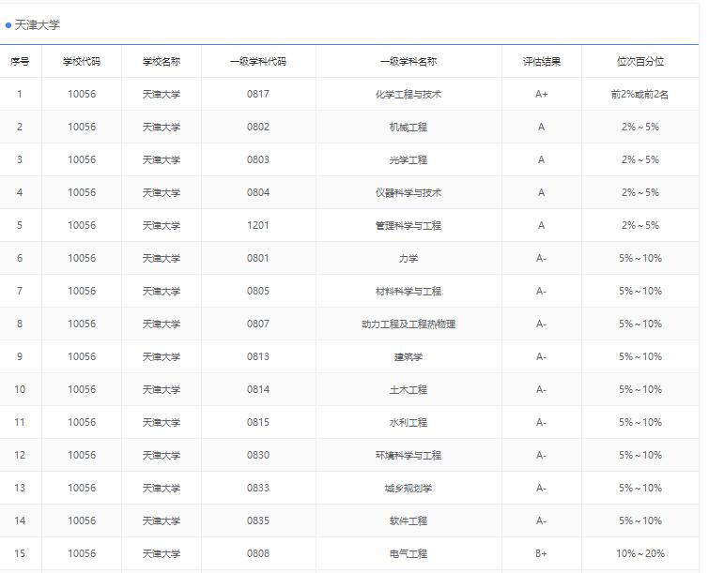Select the 软件工程 subject cell

click(x=408, y=520)
